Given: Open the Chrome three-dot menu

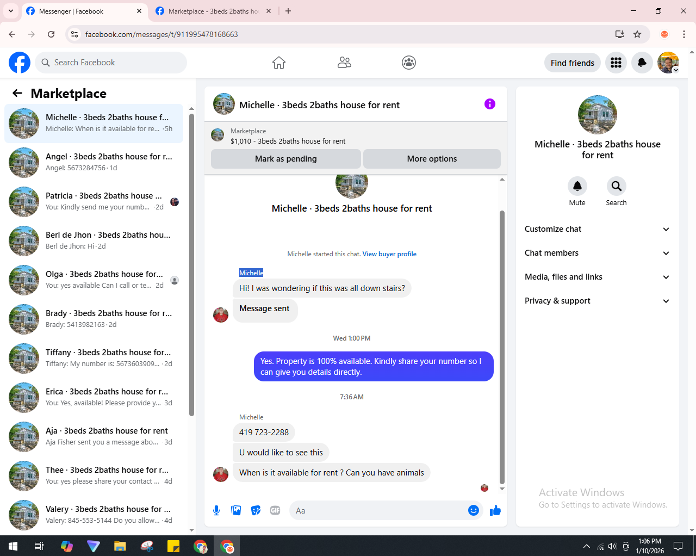Looking at the screenshot, I should [684, 34].
